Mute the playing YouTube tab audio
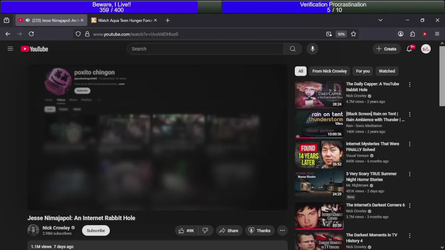This screenshot has height=250, width=445. pyautogui.click(x=27, y=20)
